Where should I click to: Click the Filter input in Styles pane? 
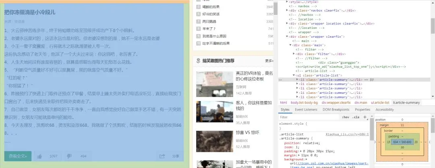(309, 117)
